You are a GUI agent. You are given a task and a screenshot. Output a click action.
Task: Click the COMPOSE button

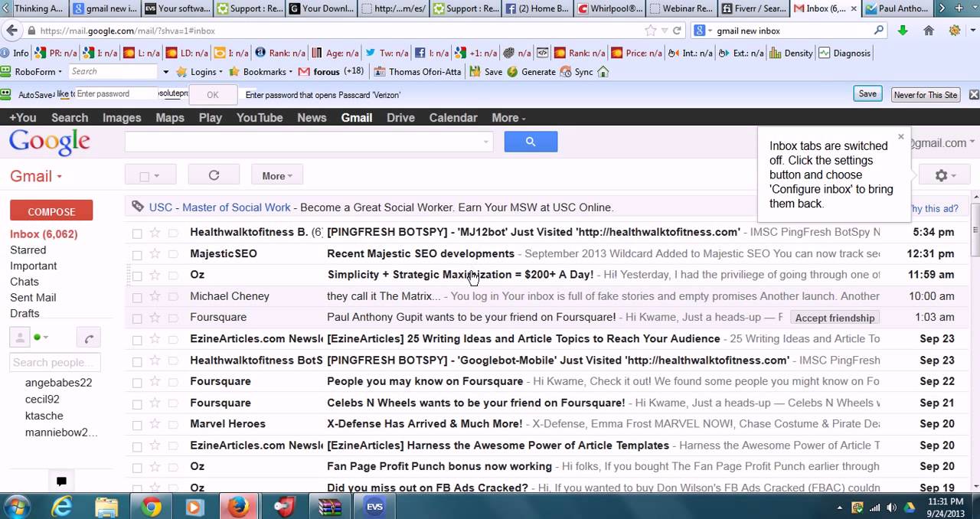[51, 211]
